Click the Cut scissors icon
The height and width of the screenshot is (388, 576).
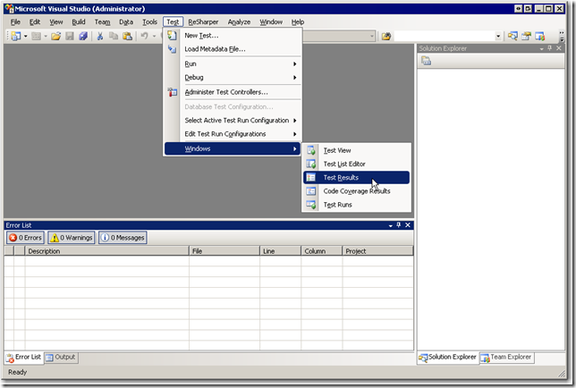pyautogui.click(x=100, y=36)
